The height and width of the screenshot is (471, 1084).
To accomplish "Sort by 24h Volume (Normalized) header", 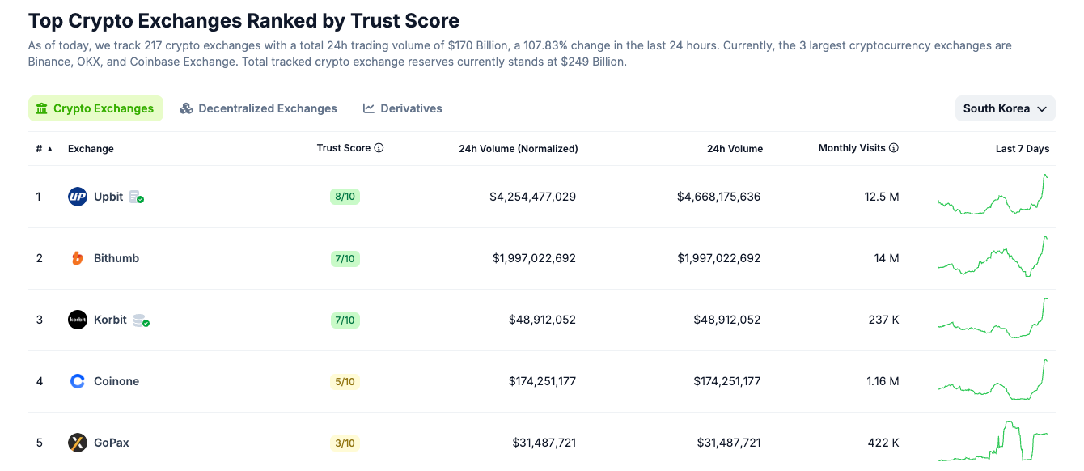I will point(518,149).
